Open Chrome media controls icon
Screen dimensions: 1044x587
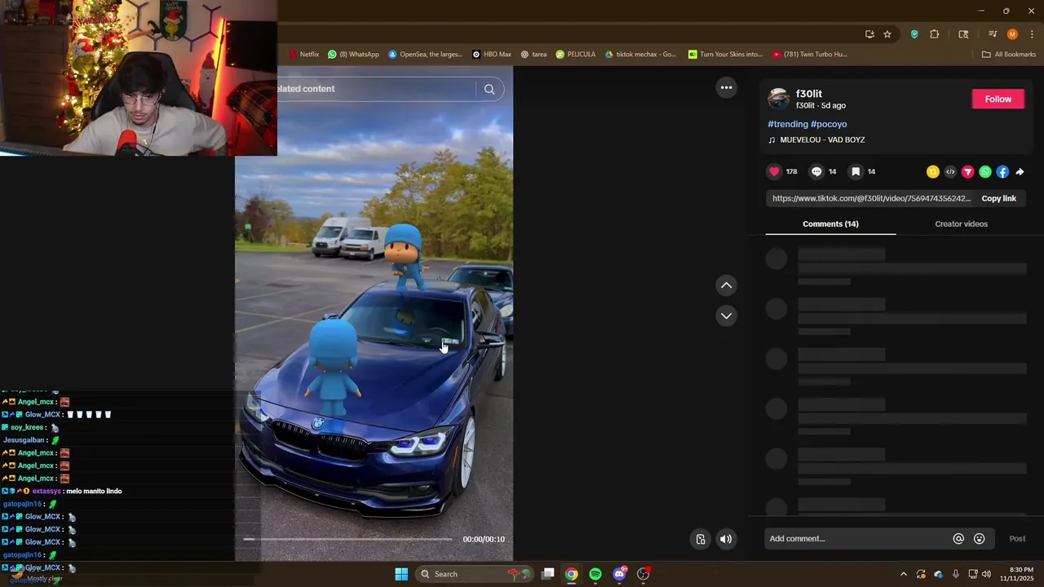993,34
